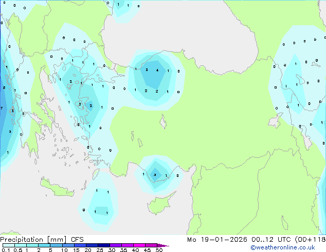Click the 0.1–0.5 mm legend color swatch
Image resolution: width=326 pixels, height=252 pixels.
pyautogui.click(x=9, y=245)
